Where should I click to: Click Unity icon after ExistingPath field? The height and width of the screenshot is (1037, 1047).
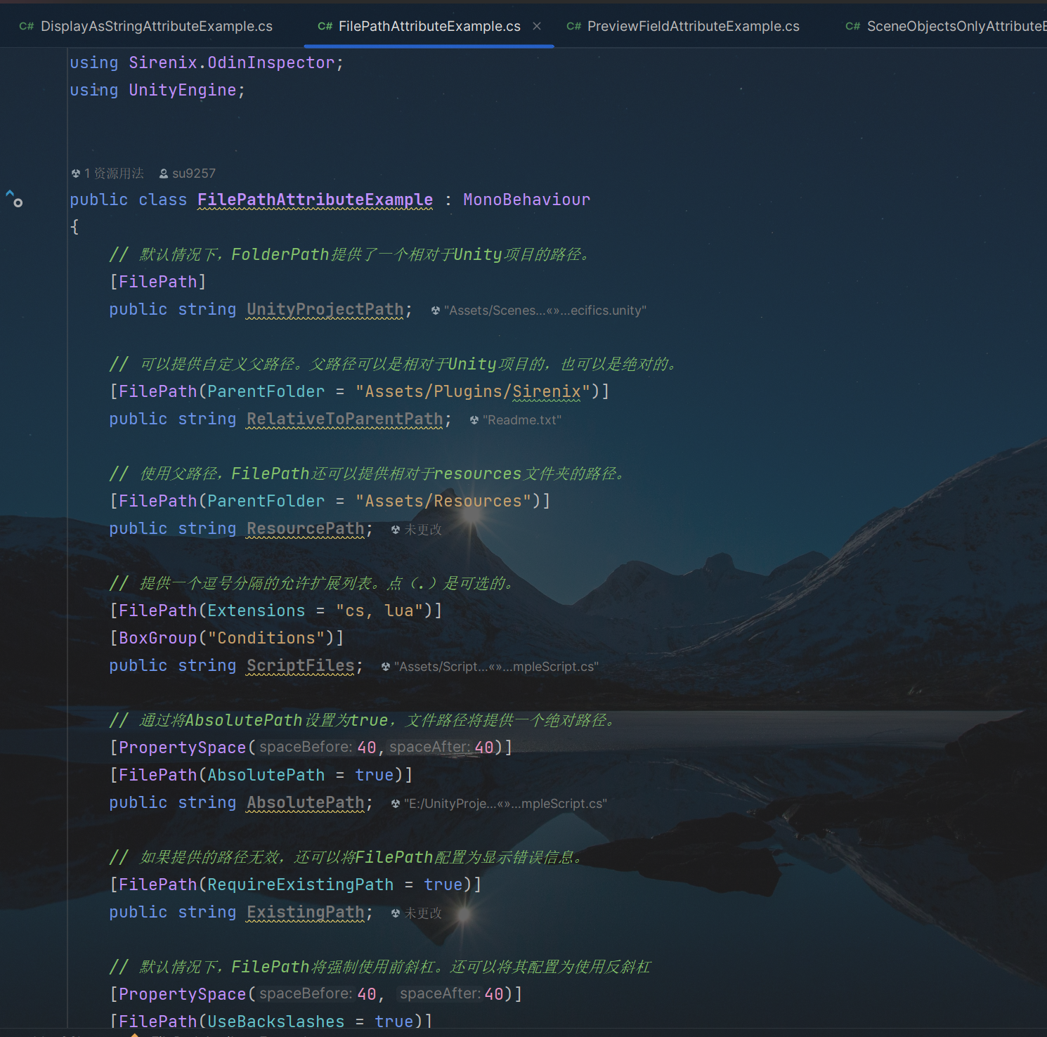[x=396, y=913]
